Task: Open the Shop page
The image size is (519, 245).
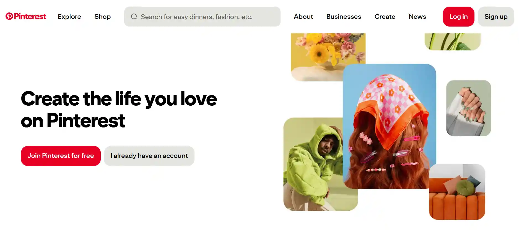Action: coord(102,17)
